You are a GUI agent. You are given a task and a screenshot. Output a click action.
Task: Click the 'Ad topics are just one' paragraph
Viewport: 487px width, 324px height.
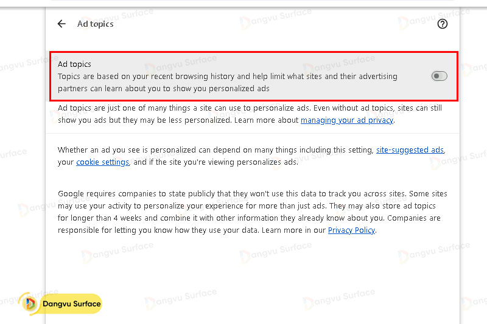(183, 108)
